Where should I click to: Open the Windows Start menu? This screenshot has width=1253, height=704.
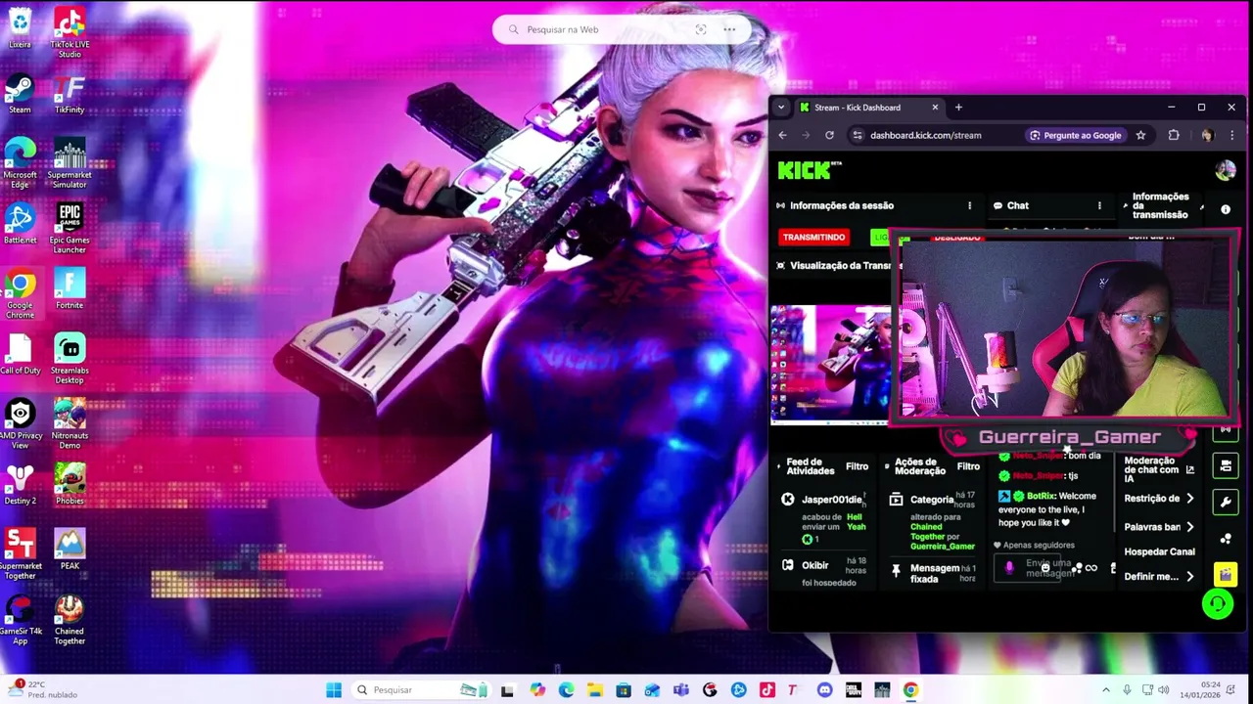click(x=334, y=690)
